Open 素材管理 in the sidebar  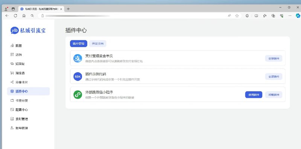coord(19,119)
